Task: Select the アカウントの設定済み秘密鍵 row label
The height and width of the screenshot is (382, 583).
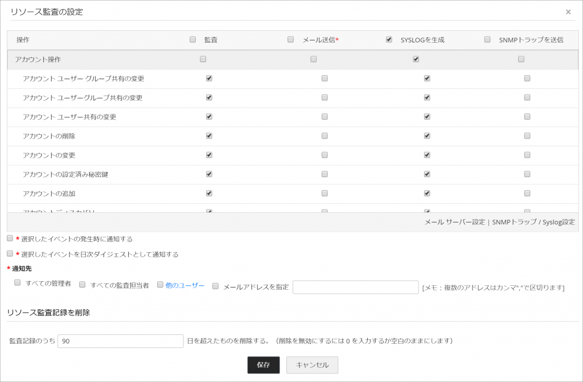Action: (x=65, y=174)
